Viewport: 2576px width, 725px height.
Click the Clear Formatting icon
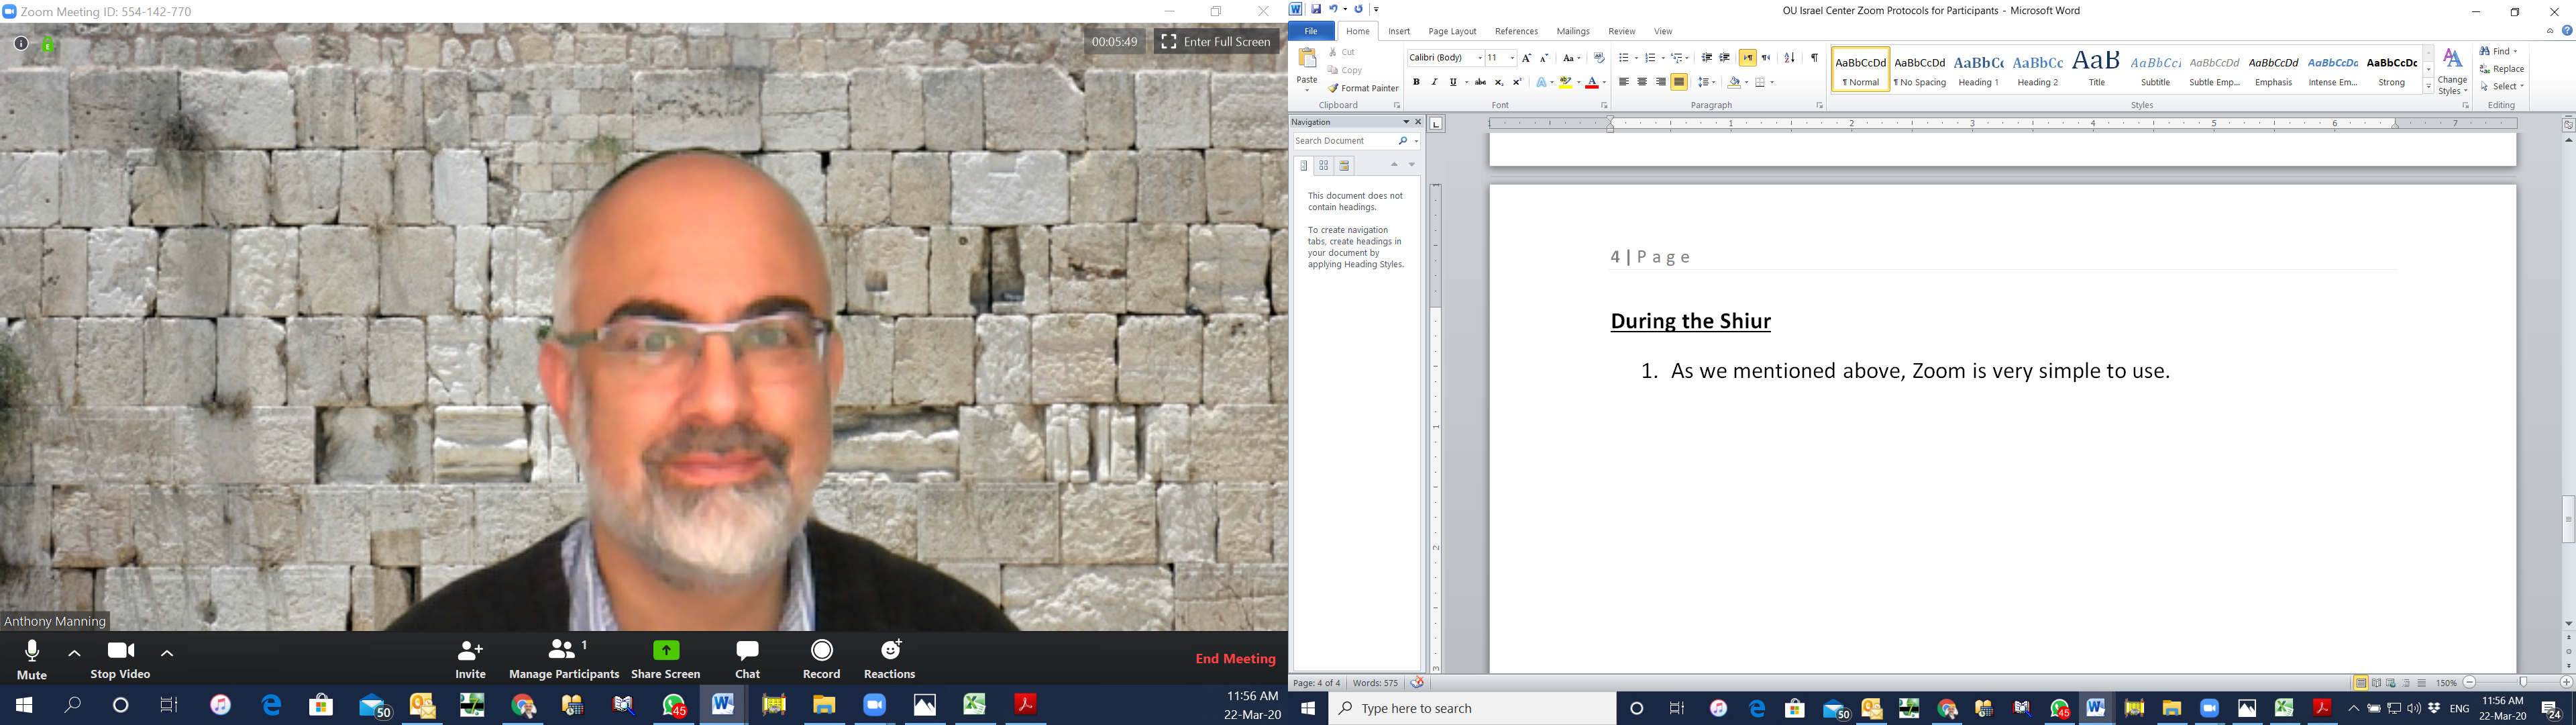click(1599, 58)
